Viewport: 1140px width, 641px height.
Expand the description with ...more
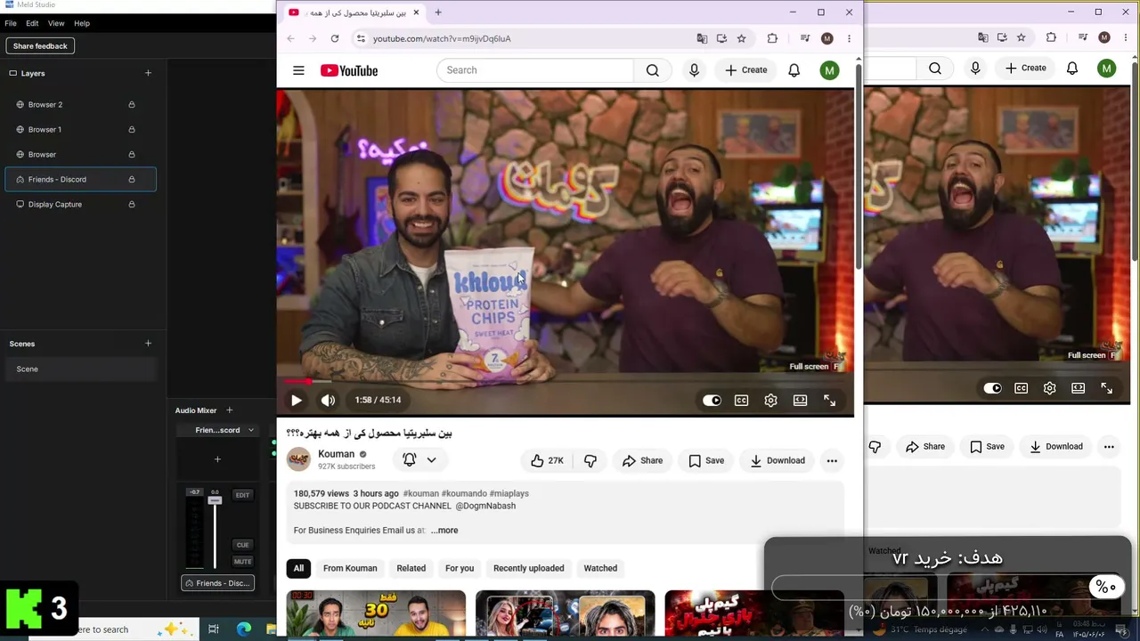[x=444, y=531]
